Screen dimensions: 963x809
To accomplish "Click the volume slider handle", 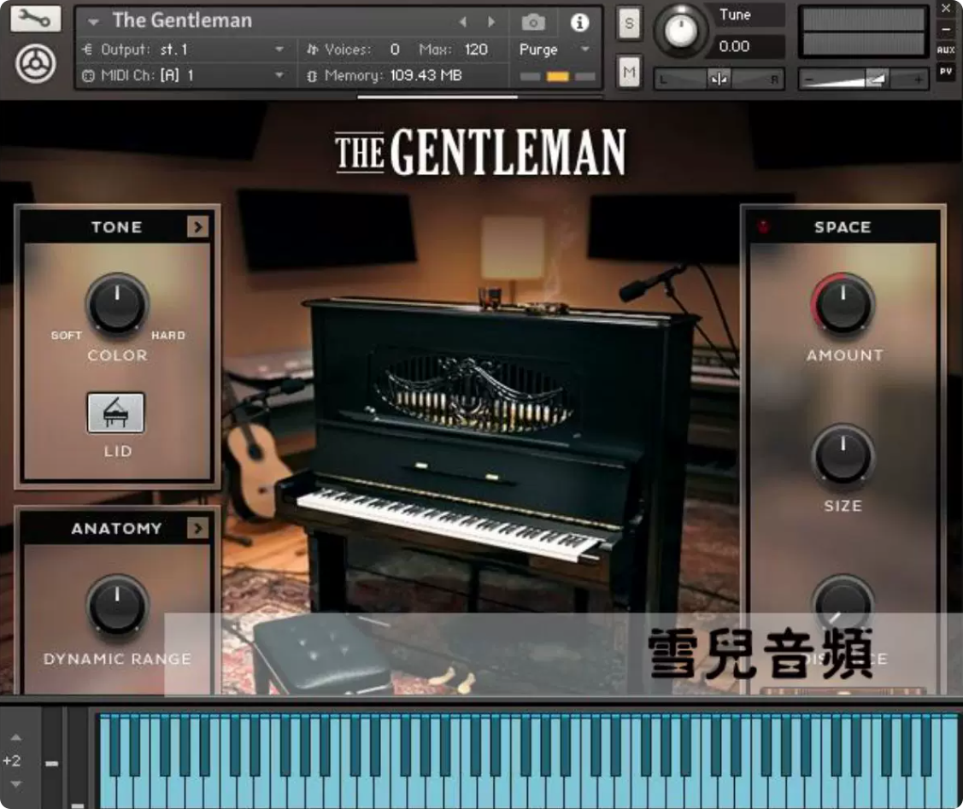I will click(875, 79).
